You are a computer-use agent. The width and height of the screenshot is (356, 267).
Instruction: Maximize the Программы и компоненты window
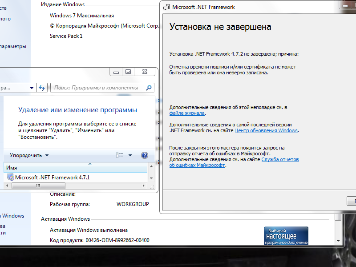128,72
